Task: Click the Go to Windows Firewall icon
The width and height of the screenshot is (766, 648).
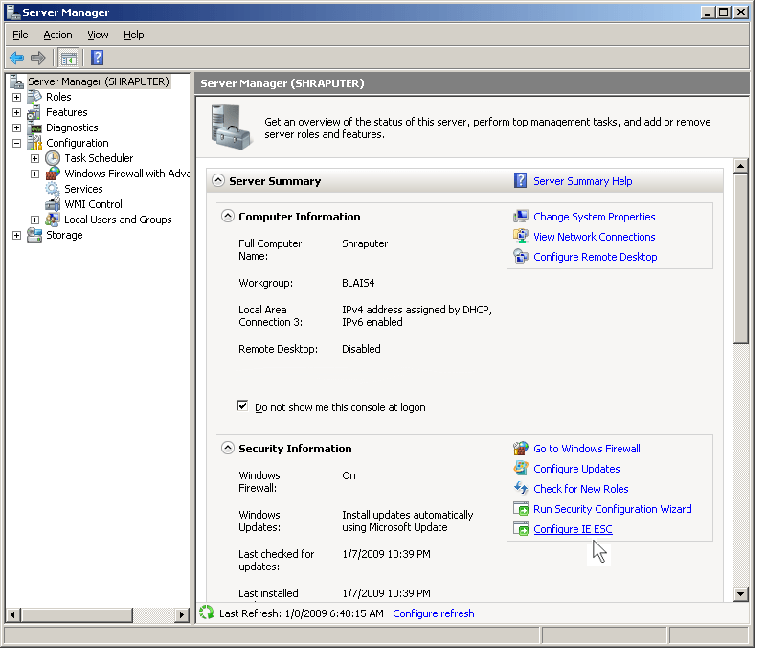Action: click(521, 448)
